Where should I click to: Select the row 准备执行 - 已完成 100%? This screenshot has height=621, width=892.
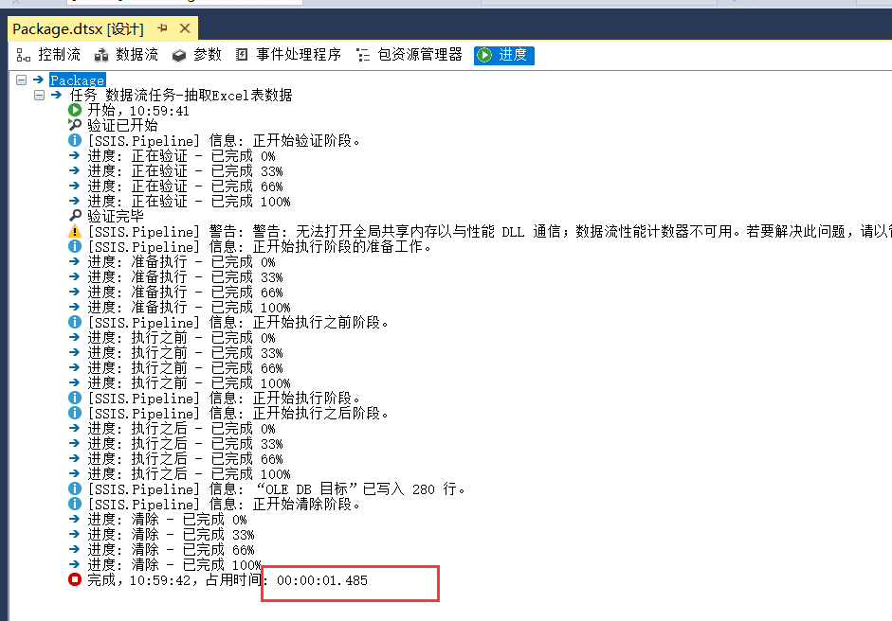coord(189,307)
